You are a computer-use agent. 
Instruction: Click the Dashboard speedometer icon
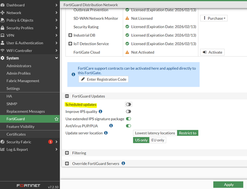tap(3, 5)
